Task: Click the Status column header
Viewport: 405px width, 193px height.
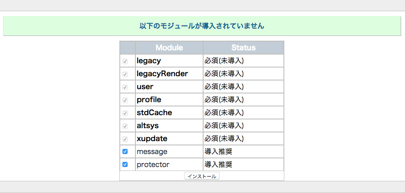Action: click(x=243, y=48)
